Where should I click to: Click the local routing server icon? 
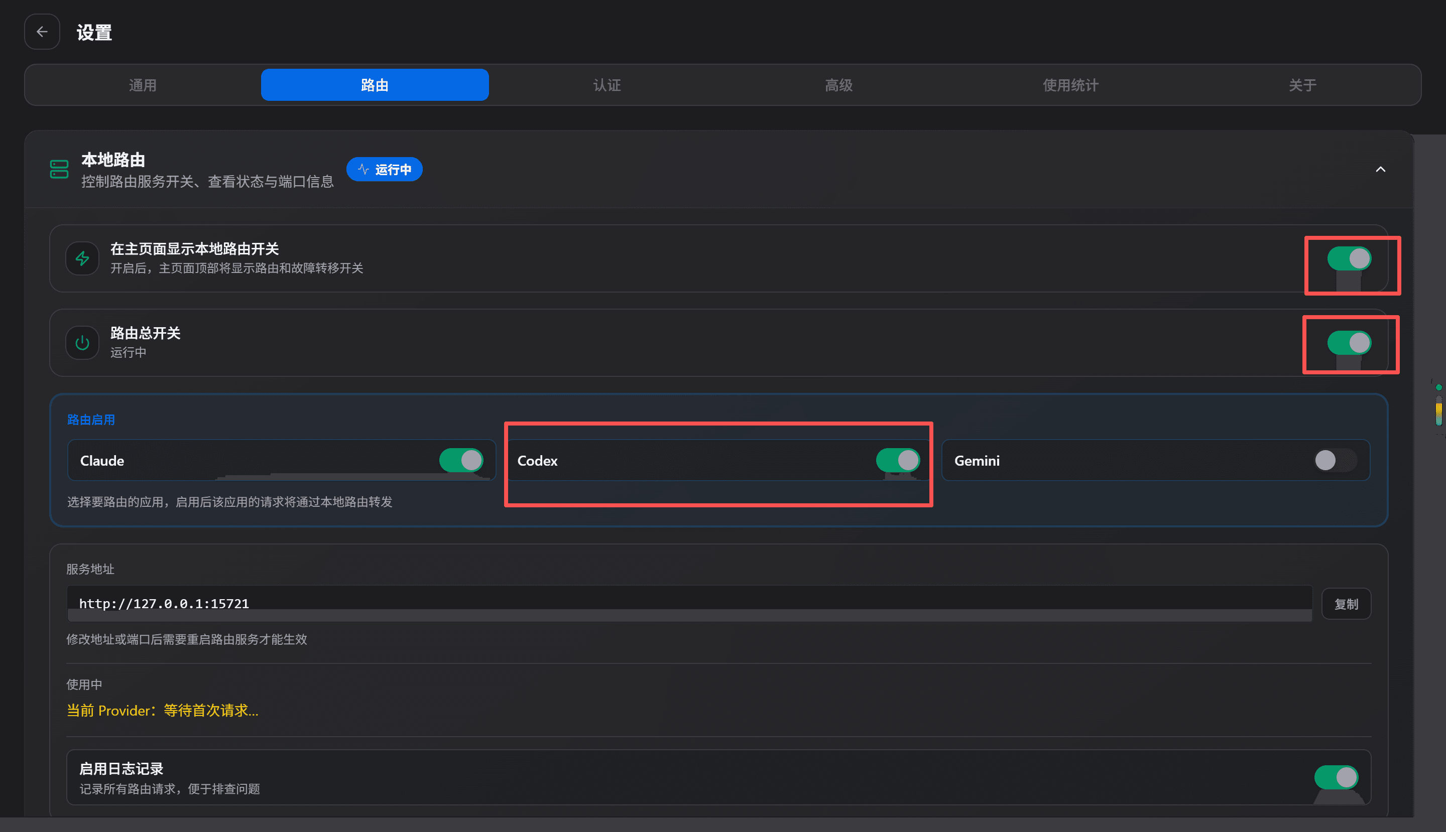(59, 169)
